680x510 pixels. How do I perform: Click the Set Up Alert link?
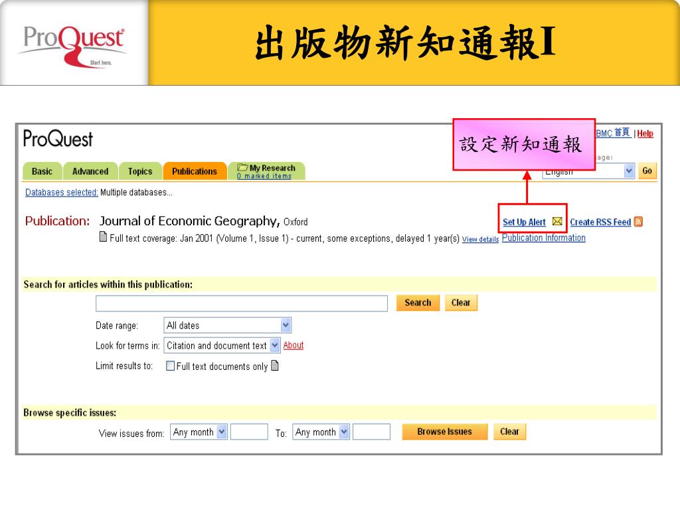(524, 222)
